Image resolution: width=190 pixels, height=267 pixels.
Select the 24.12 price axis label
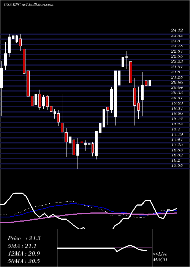pyautogui.click(x=177, y=31)
